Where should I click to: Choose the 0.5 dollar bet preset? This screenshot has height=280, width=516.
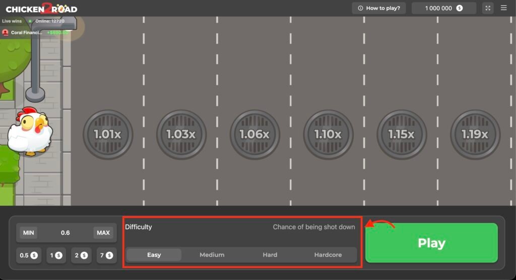(x=29, y=255)
